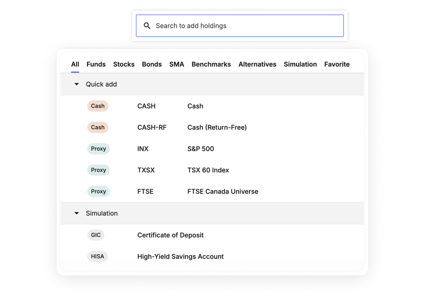This screenshot has width=425, height=304.
Task: Open the Benchmarks tab
Action: click(x=211, y=64)
